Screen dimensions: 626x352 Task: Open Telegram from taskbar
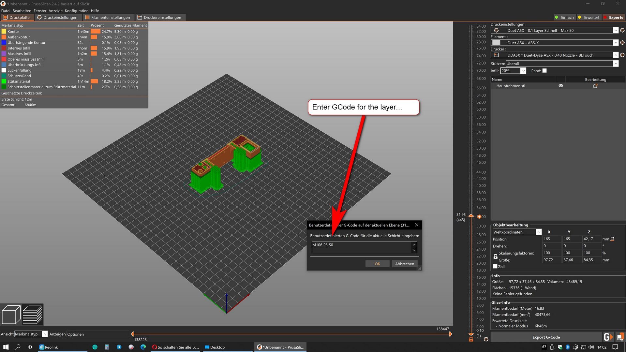pyautogui.click(x=119, y=347)
